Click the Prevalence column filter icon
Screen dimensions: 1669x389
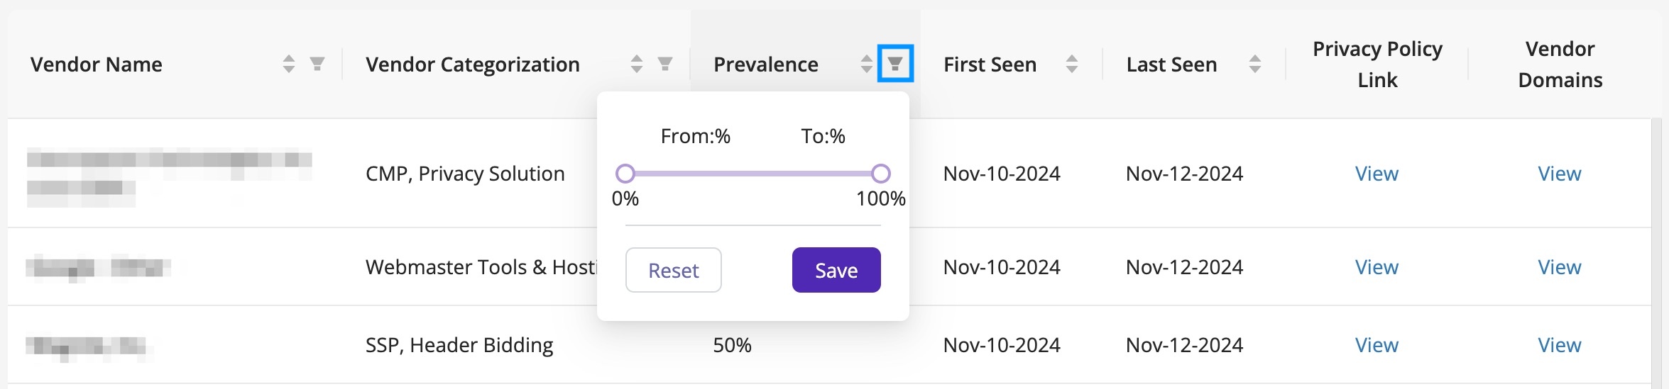click(895, 64)
